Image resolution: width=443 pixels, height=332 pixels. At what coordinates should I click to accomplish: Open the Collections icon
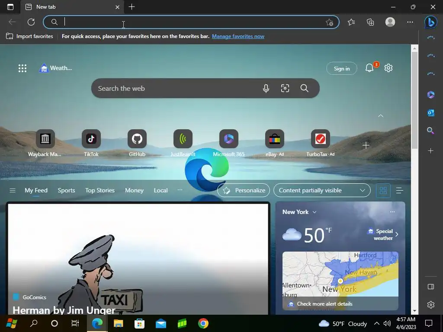[370, 22]
